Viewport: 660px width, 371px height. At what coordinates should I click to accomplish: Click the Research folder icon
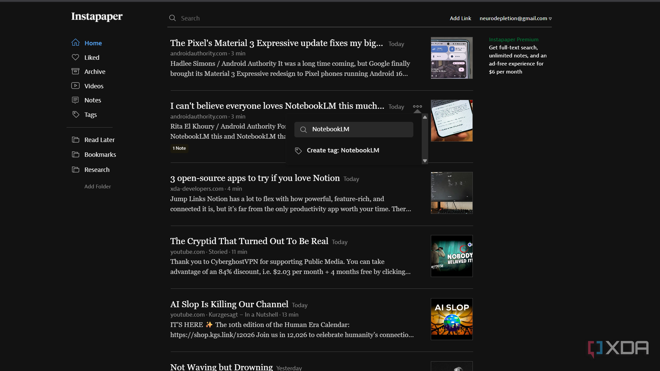pyautogui.click(x=76, y=170)
